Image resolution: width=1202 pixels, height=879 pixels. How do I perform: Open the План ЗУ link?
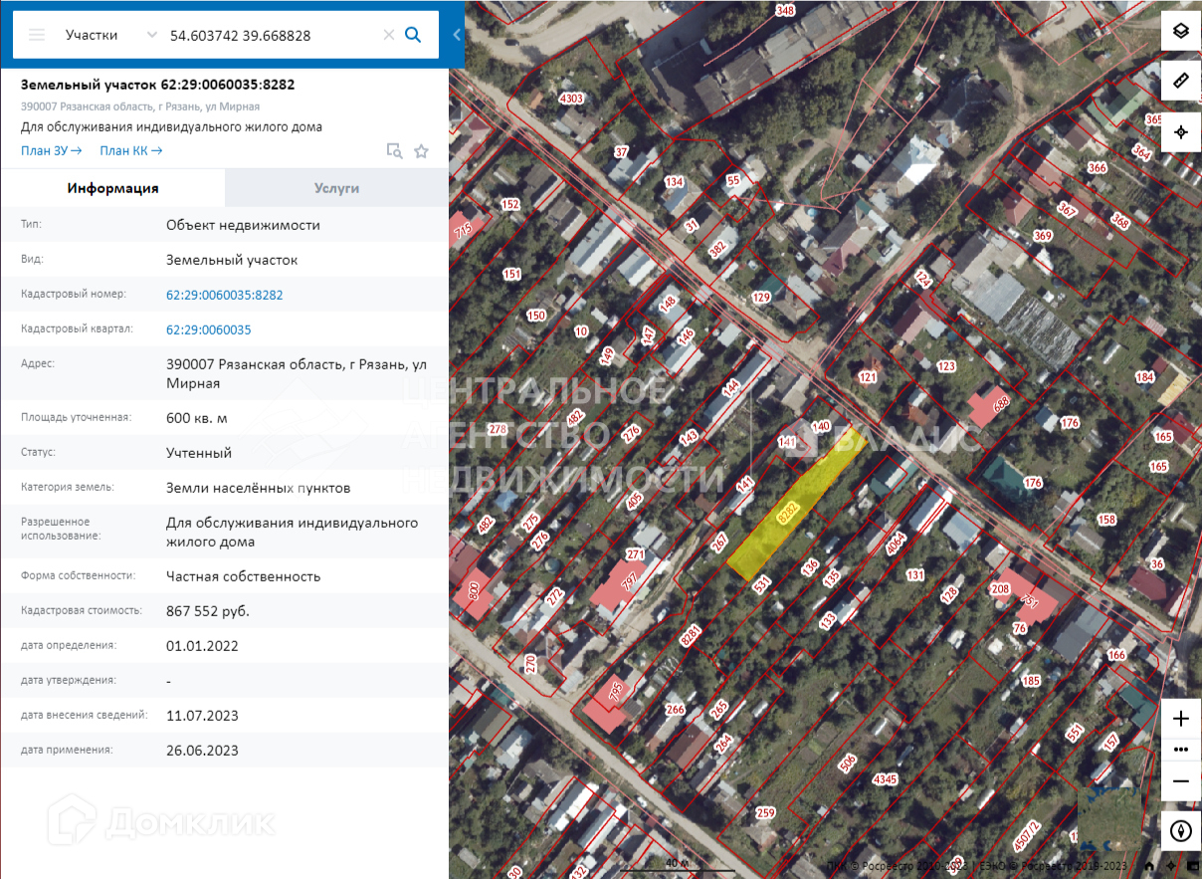coord(51,150)
